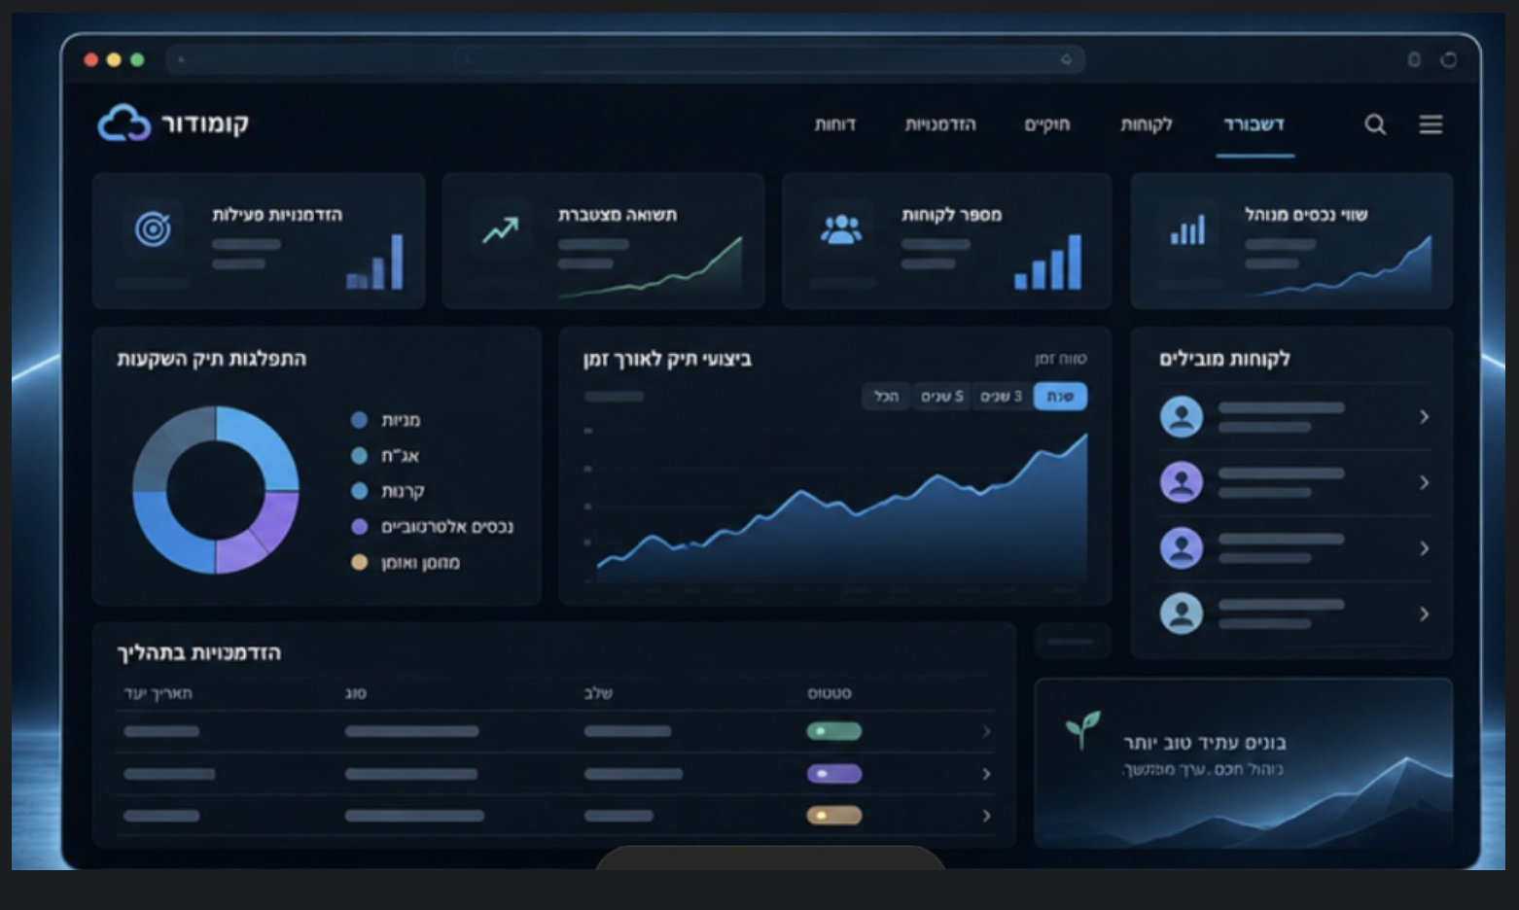
Task: Open the hamburger menu icon
Action: click(1431, 124)
